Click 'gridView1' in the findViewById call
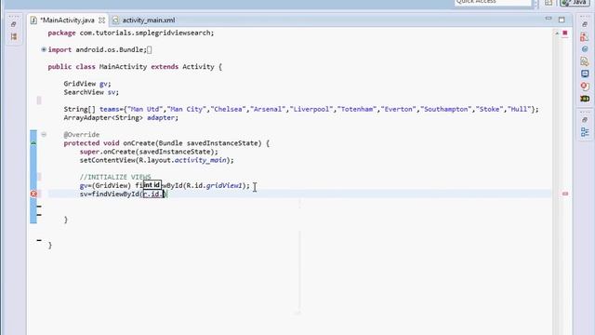 (224, 186)
